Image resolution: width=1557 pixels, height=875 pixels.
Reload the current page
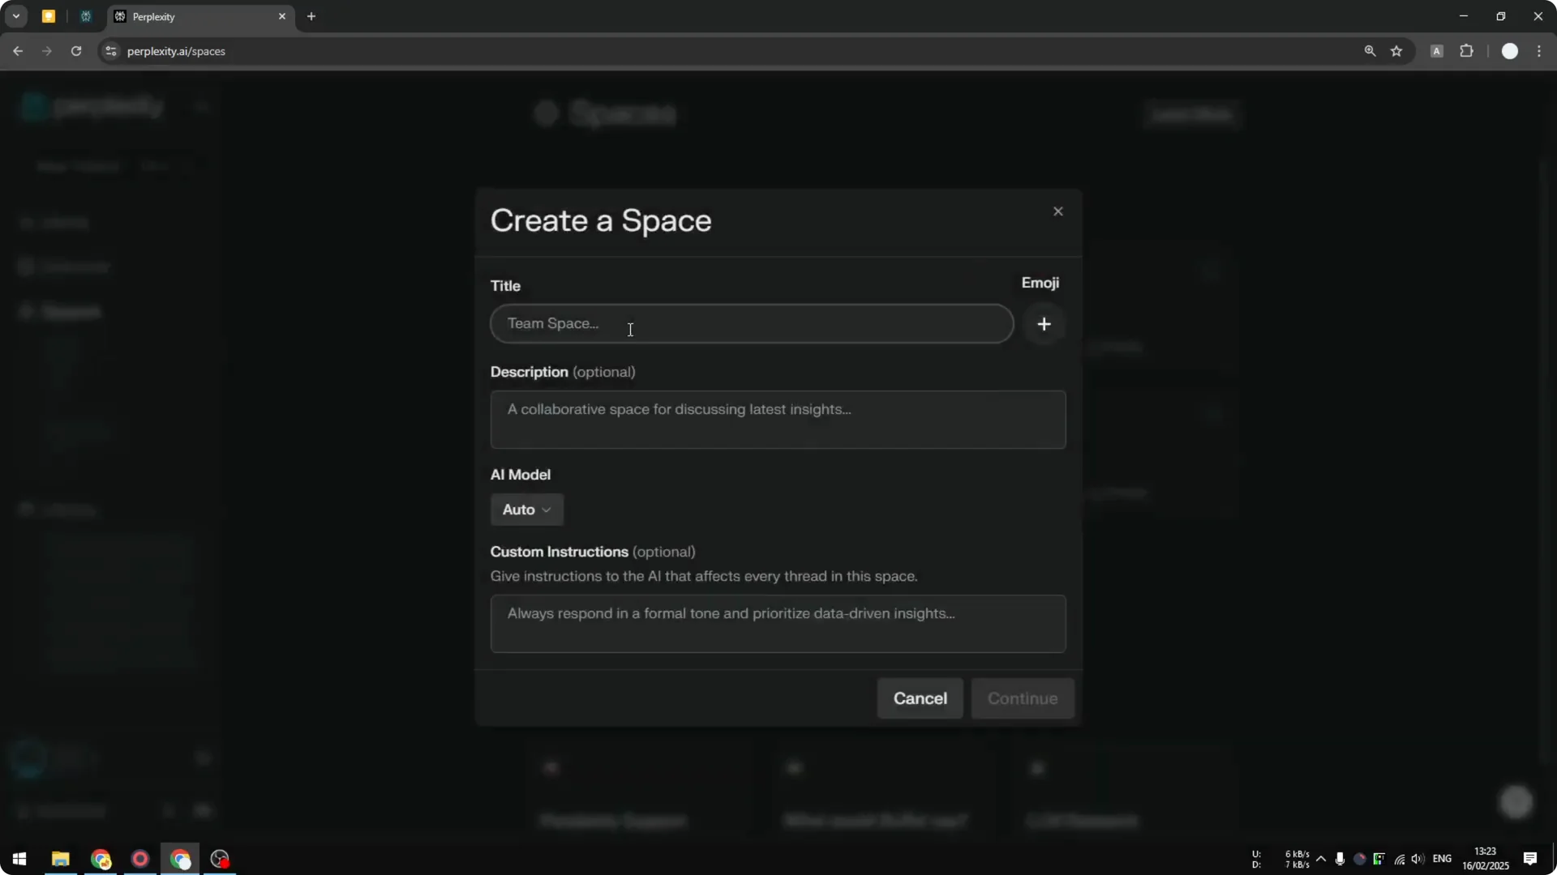[76, 51]
